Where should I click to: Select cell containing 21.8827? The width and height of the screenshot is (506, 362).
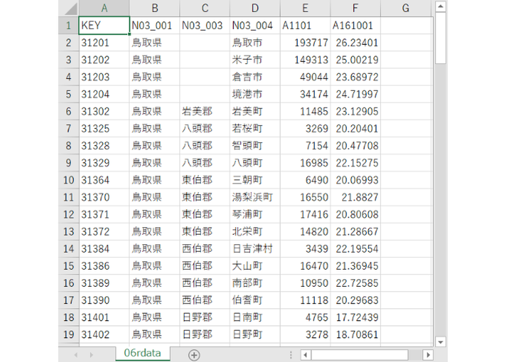[355, 197]
